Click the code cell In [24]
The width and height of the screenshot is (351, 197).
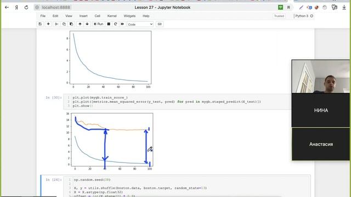pos(187,187)
